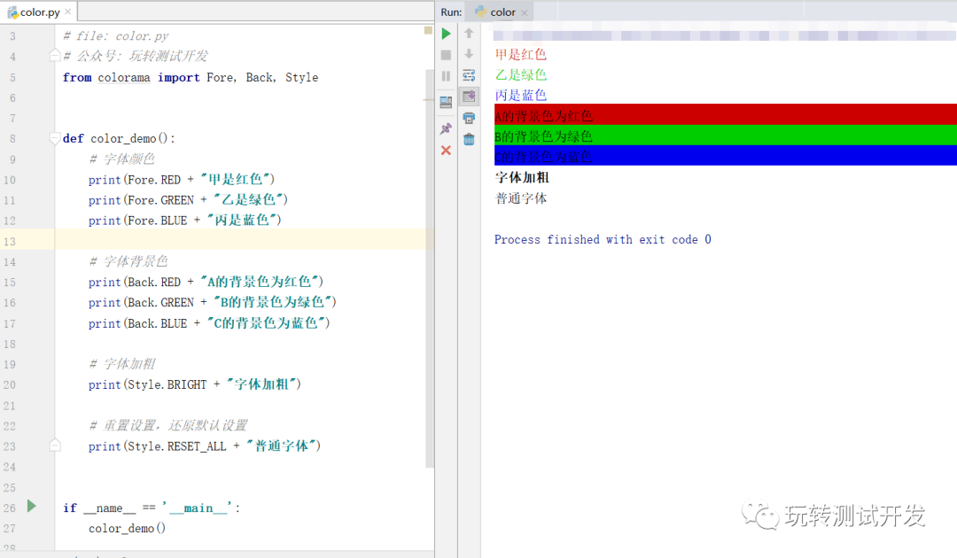Close the Run panel with the red X

(446, 151)
